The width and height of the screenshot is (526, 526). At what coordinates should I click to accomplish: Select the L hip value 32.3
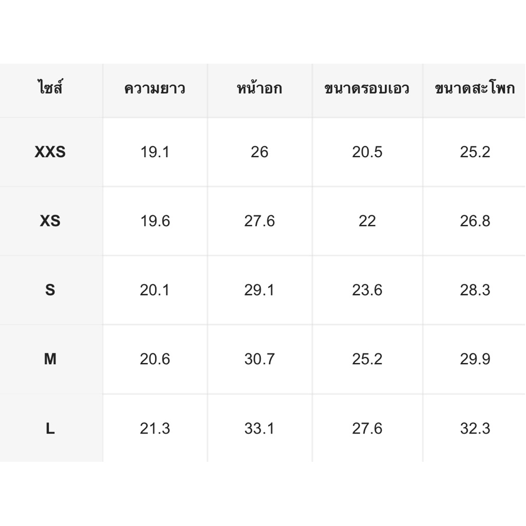(475, 428)
